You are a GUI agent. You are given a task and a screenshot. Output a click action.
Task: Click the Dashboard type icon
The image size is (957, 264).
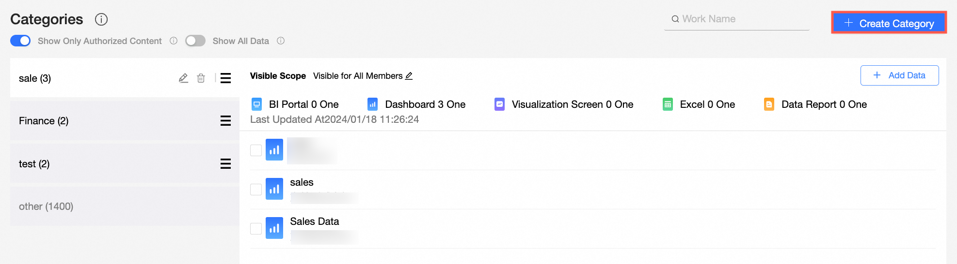(x=372, y=104)
